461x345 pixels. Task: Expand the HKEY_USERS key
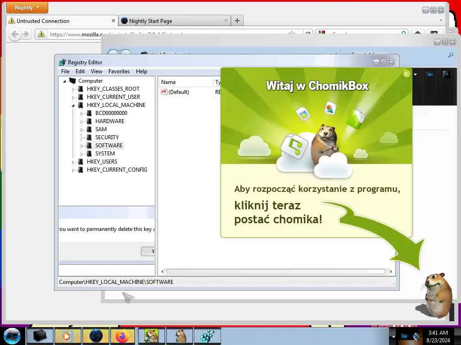pos(73,162)
